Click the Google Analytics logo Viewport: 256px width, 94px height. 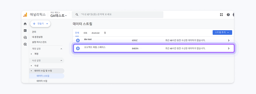tap(25, 15)
